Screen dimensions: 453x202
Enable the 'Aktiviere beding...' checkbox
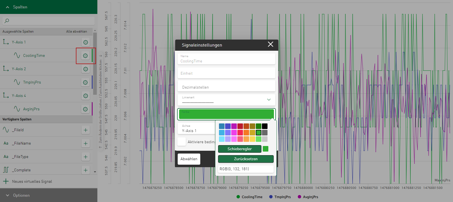coord(182,142)
